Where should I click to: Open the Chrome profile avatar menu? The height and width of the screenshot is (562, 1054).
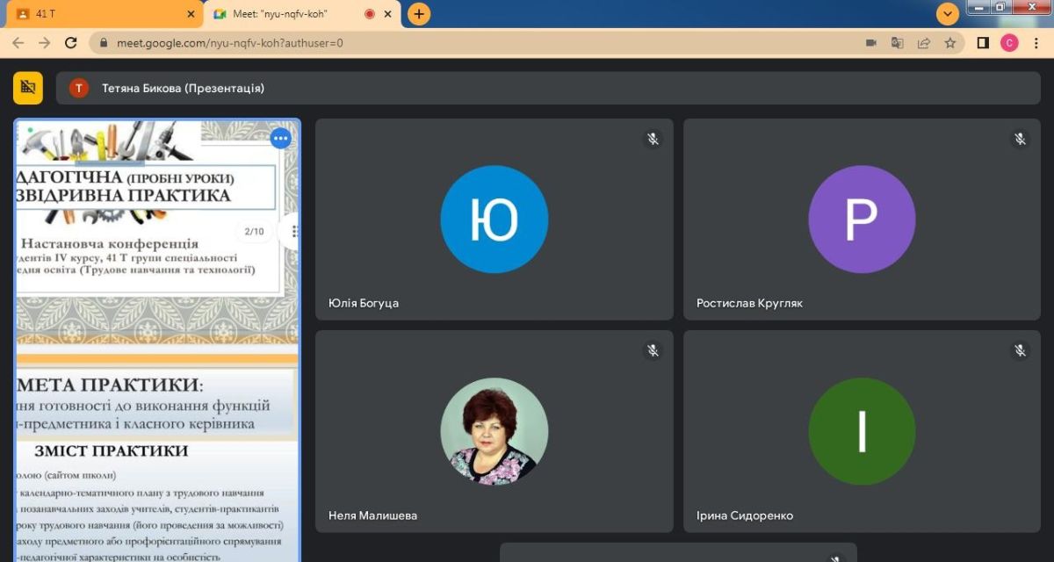[1009, 43]
